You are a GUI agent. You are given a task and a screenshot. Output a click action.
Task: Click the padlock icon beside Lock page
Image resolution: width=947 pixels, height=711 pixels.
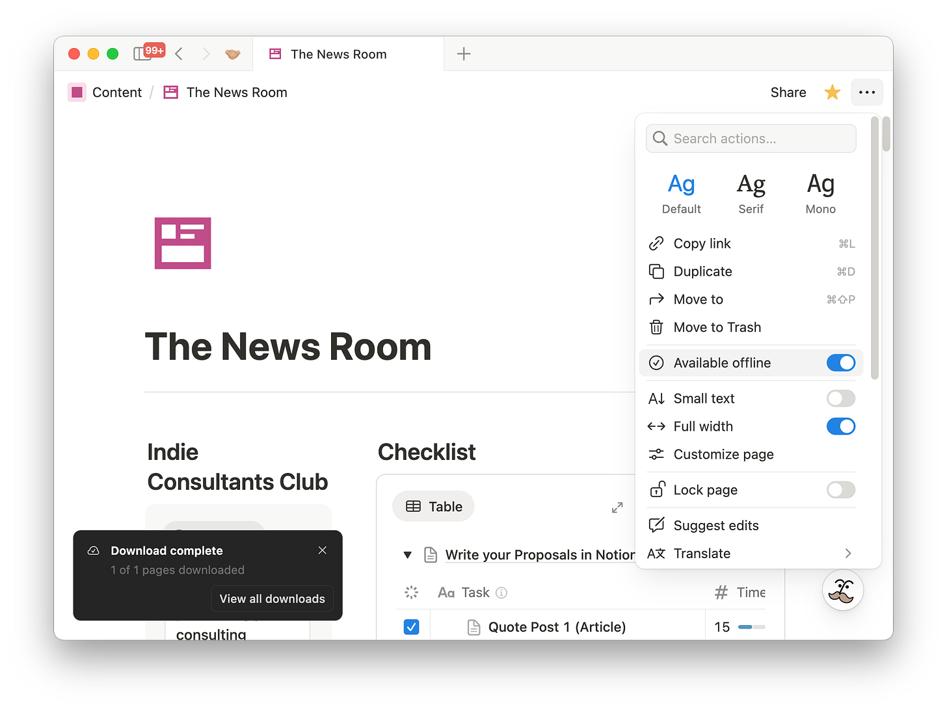(x=657, y=489)
